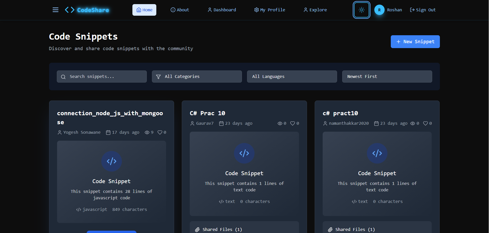Viewport: 489px width, 233px height.
Task: Click Roshan's avatar circle
Action: pos(379,10)
